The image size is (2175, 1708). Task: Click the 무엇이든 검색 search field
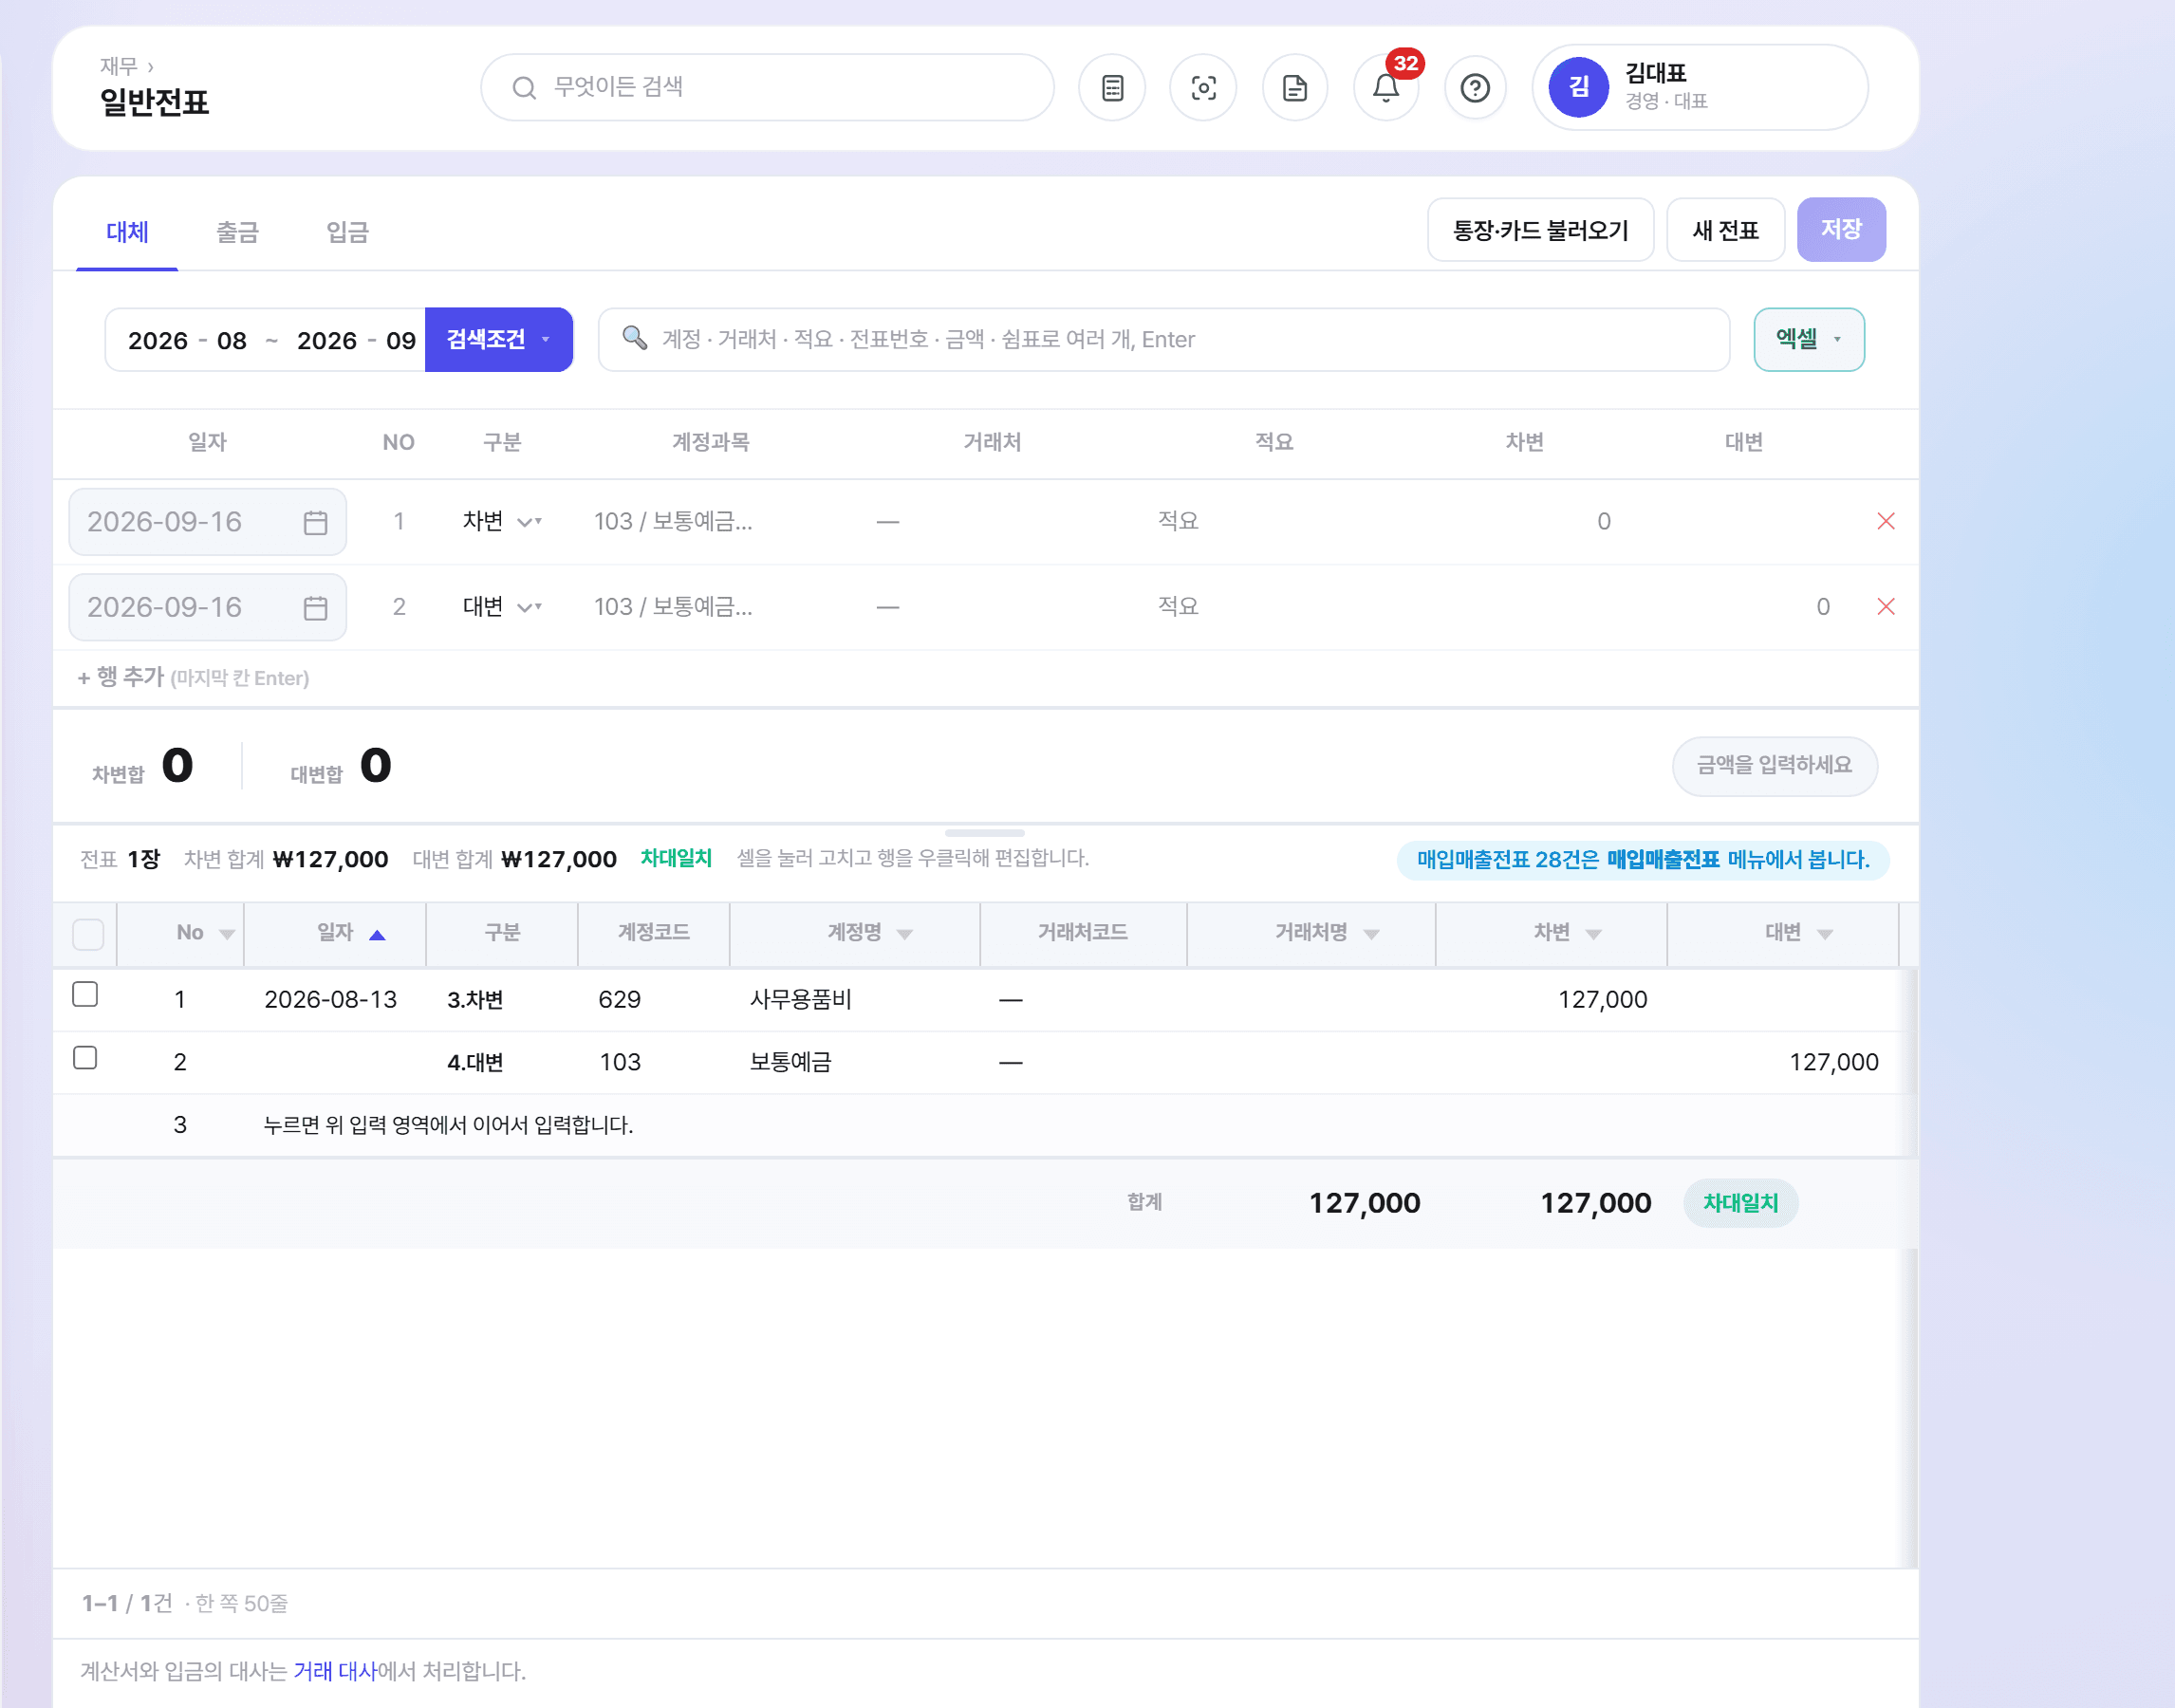click(x=767, y=88)
